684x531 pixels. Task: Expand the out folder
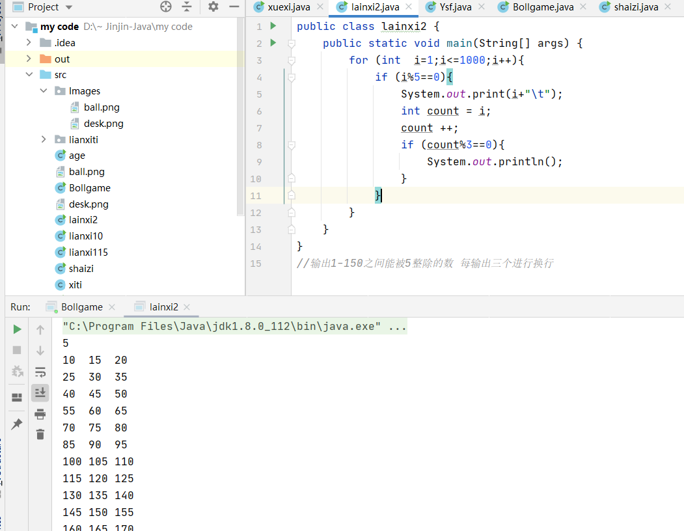(29, 59)
